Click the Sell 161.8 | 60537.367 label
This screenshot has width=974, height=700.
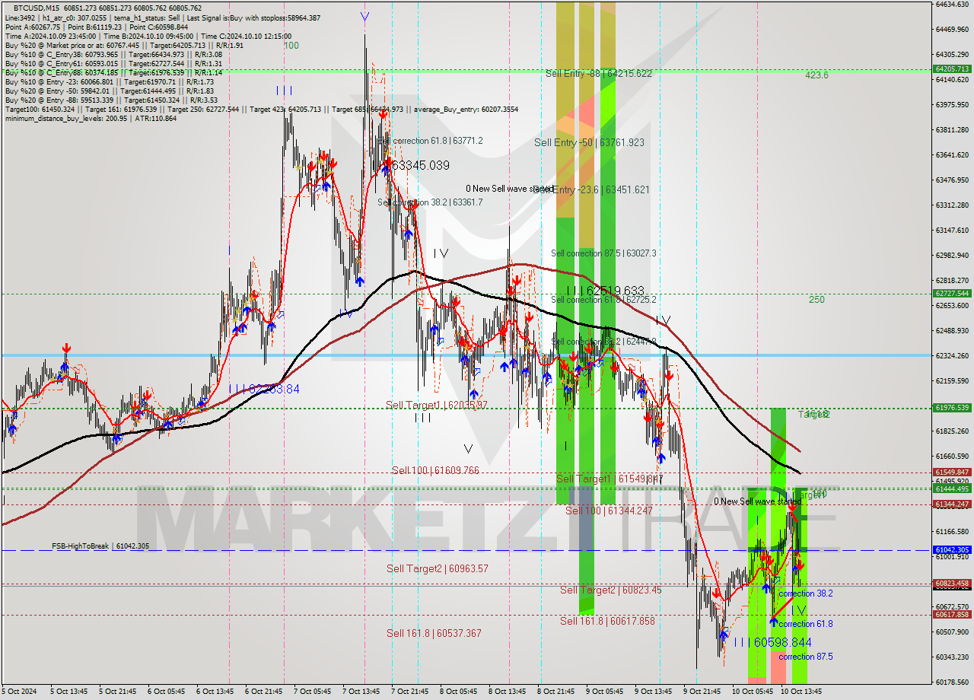(x=434, y=633)
